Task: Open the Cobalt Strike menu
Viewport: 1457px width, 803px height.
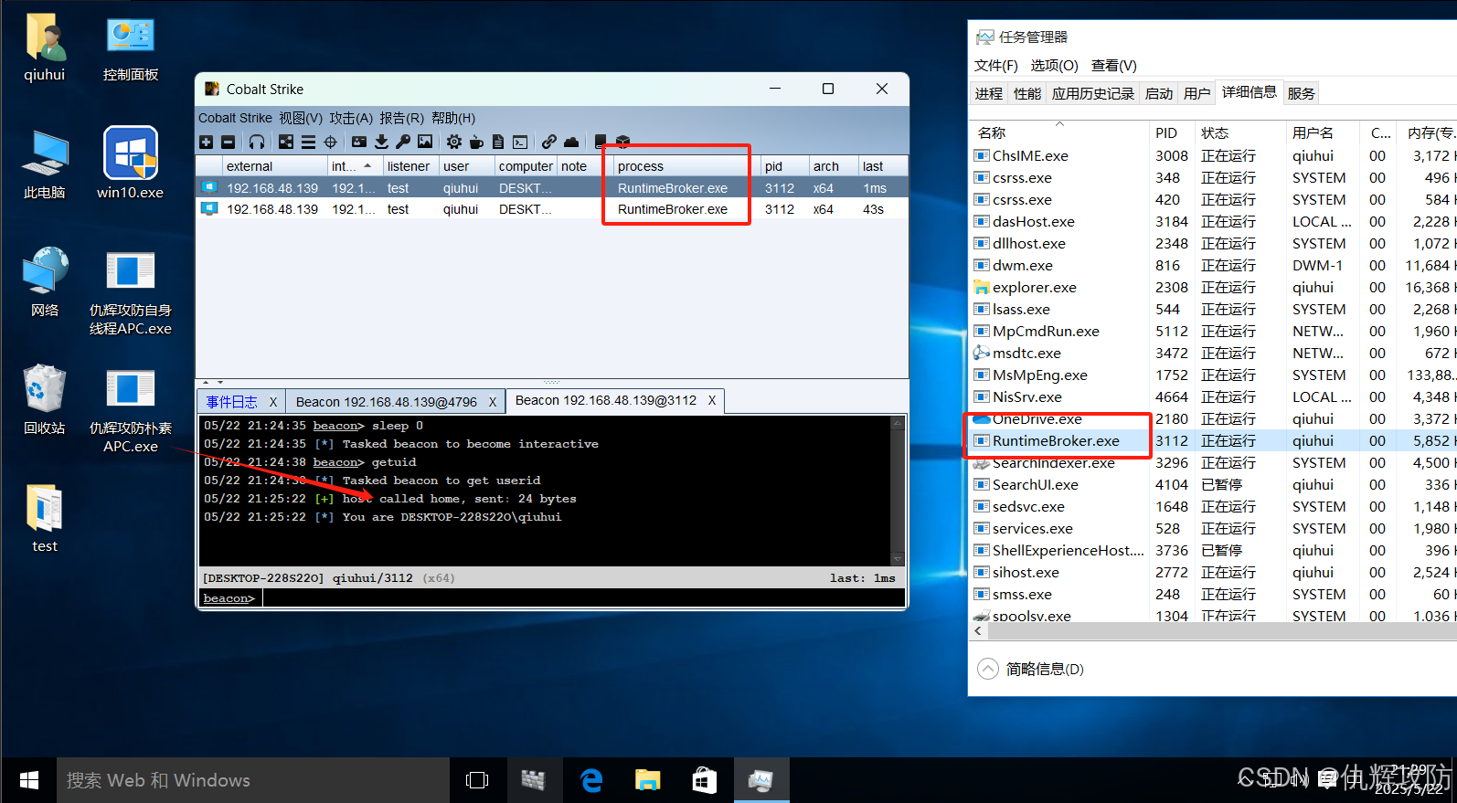Action: [x=235, y=118]
